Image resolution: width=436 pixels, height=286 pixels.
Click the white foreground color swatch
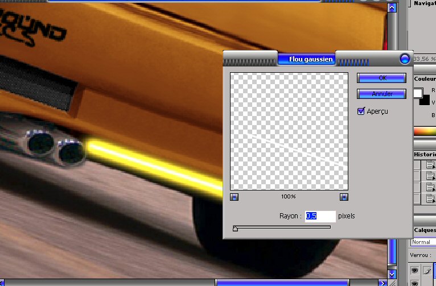418,93
